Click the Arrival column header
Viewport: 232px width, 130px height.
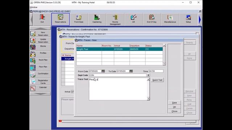click(x=122, y=46)
